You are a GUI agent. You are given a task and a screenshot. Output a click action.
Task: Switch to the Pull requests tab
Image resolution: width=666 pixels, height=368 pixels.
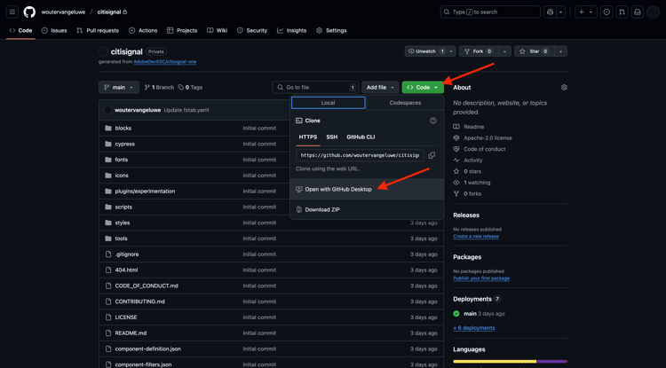pos(98,30)
